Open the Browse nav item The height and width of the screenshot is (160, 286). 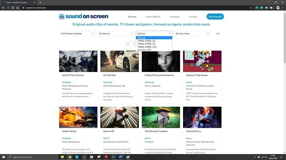pyautogui.click(x=132, y=16)
